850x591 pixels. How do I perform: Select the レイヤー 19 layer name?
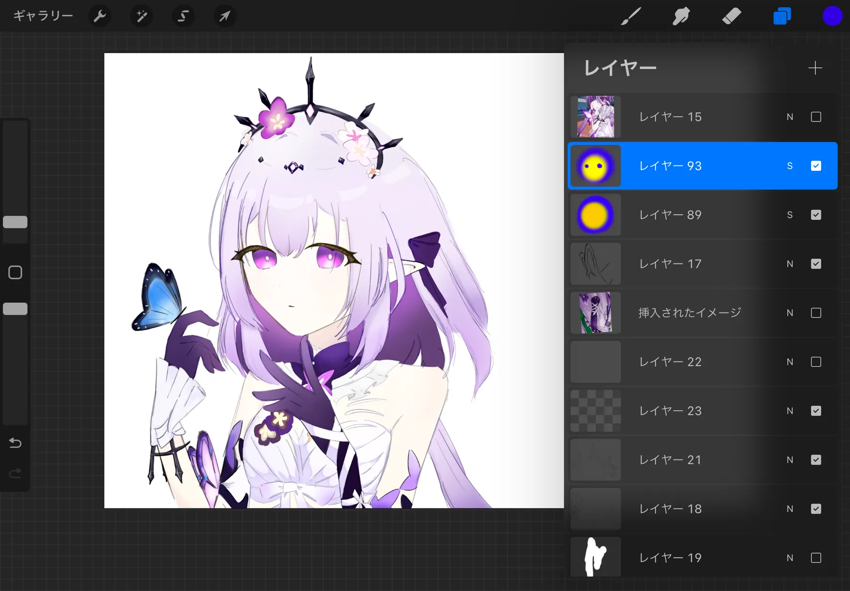click(670, 558)
